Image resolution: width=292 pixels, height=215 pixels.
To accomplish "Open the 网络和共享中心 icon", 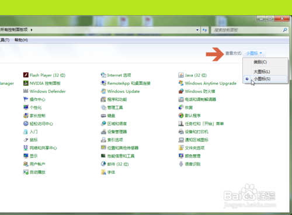I will coord(26,148).
